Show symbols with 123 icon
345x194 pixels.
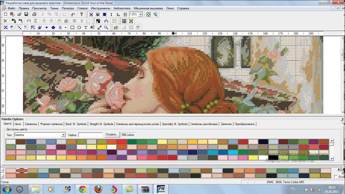[x=106, y=21]
